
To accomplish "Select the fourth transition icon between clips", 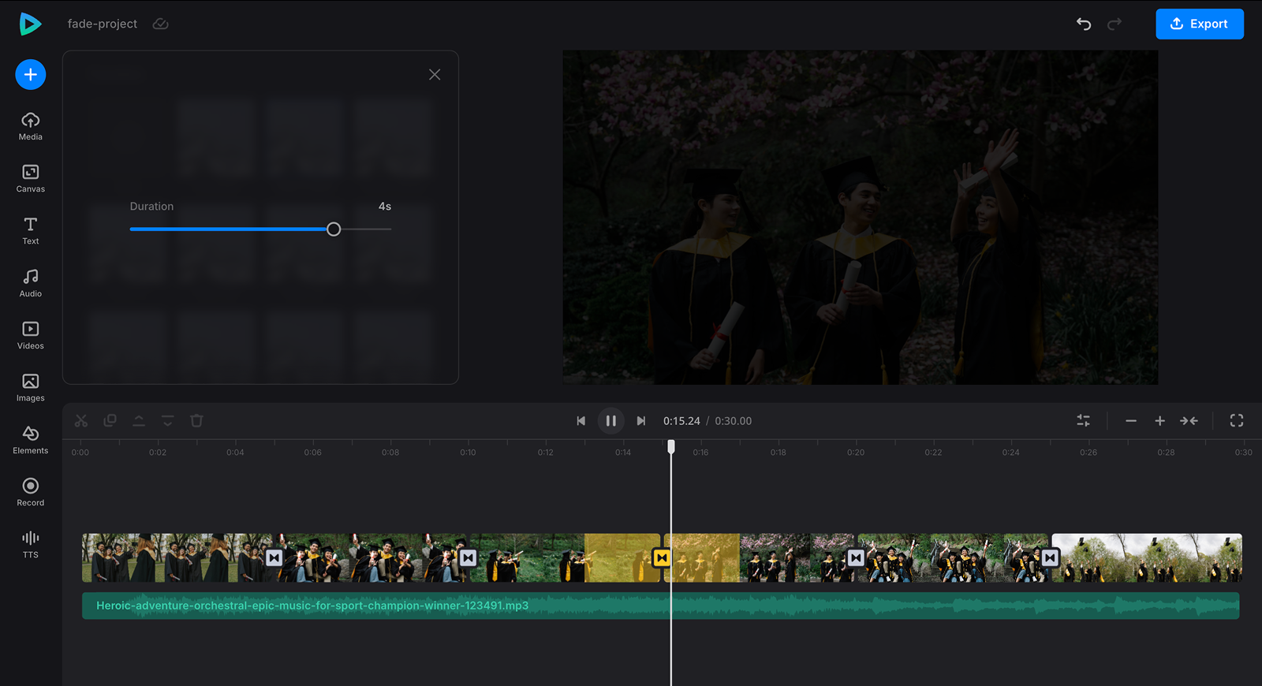I will tap(856, 558).
